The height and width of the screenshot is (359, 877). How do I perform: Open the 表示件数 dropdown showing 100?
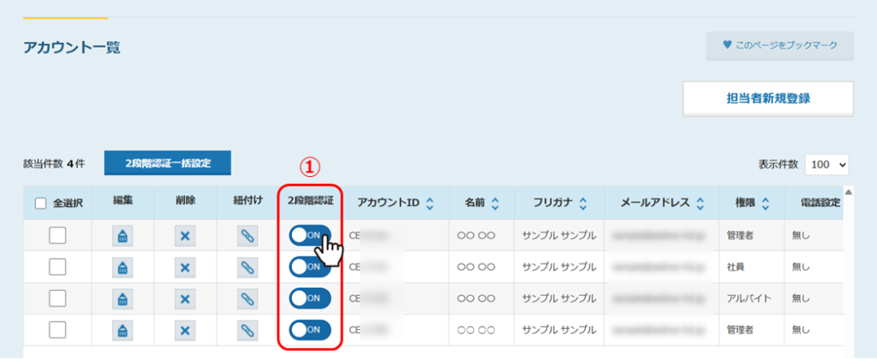coord(826,163)
